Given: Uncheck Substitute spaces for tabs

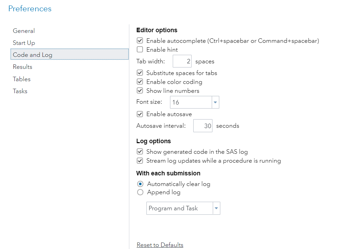Looking at the screenshot, I should click(140, 73).
